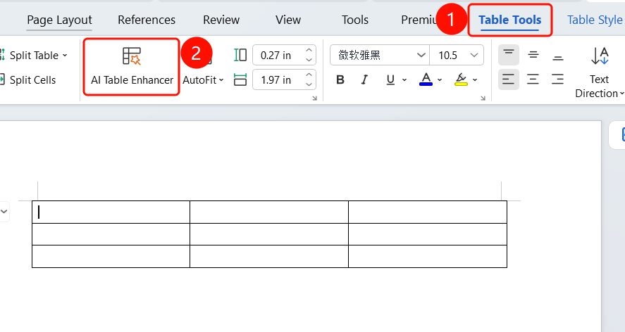Center text horizontally

(x=533, y=79)
